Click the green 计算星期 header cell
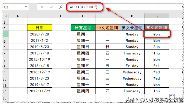Screen dimensions: 186x105 (x=83, y=28)
